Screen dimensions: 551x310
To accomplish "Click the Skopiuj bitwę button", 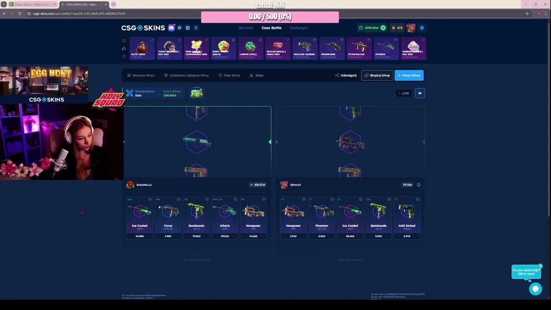I will point(377,75).
